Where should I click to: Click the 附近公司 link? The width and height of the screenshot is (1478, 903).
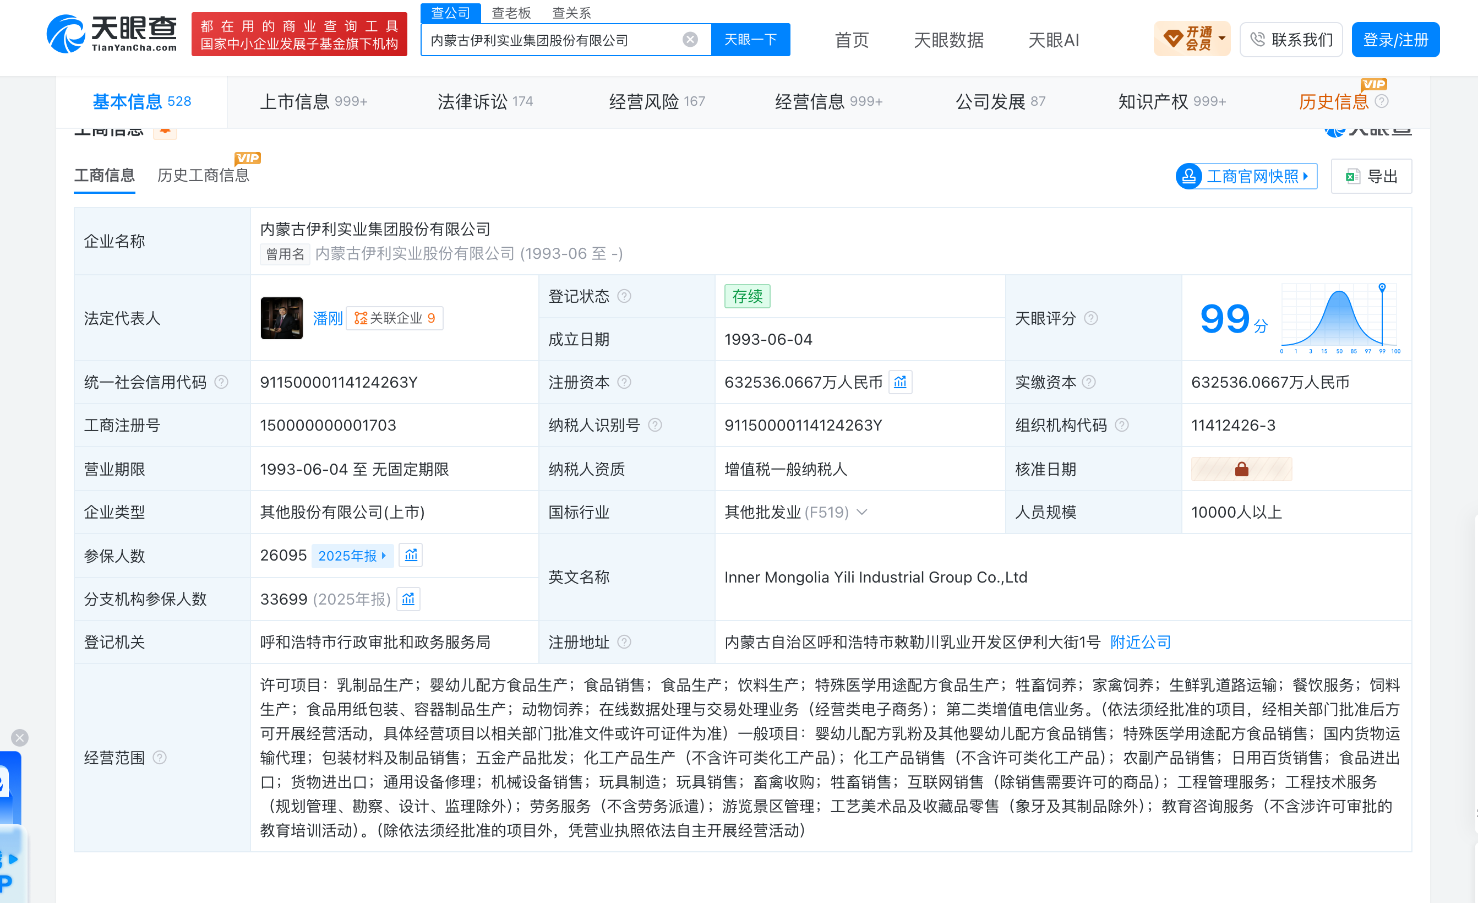[1141, 642]
